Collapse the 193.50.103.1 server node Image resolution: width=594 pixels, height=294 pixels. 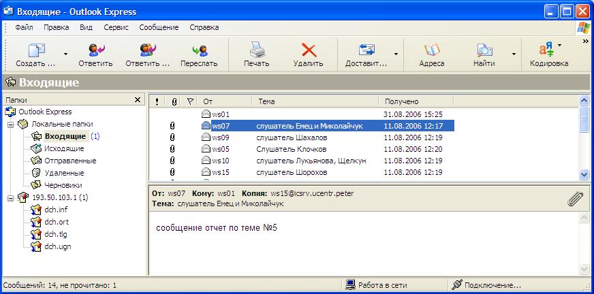(x=10, y=197)
